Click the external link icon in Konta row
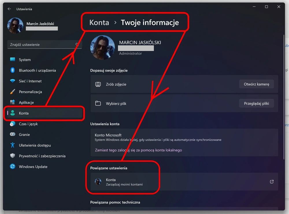 click(x=272, y=182)
